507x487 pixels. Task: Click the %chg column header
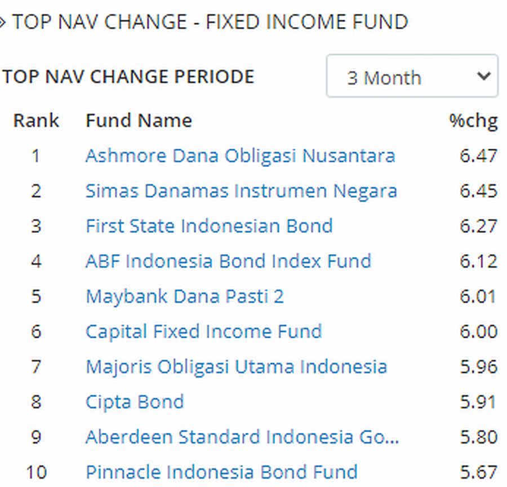473,121
